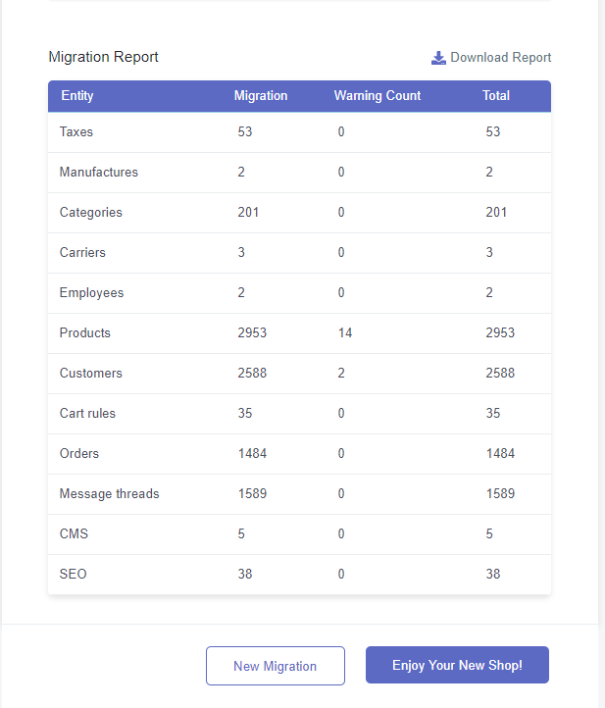Click the download icon beside Download Report

pos(438,58)
